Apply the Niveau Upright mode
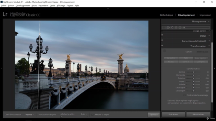Image resolution: width=216 pixels, height=121 pixels. (x=171, y=62)
